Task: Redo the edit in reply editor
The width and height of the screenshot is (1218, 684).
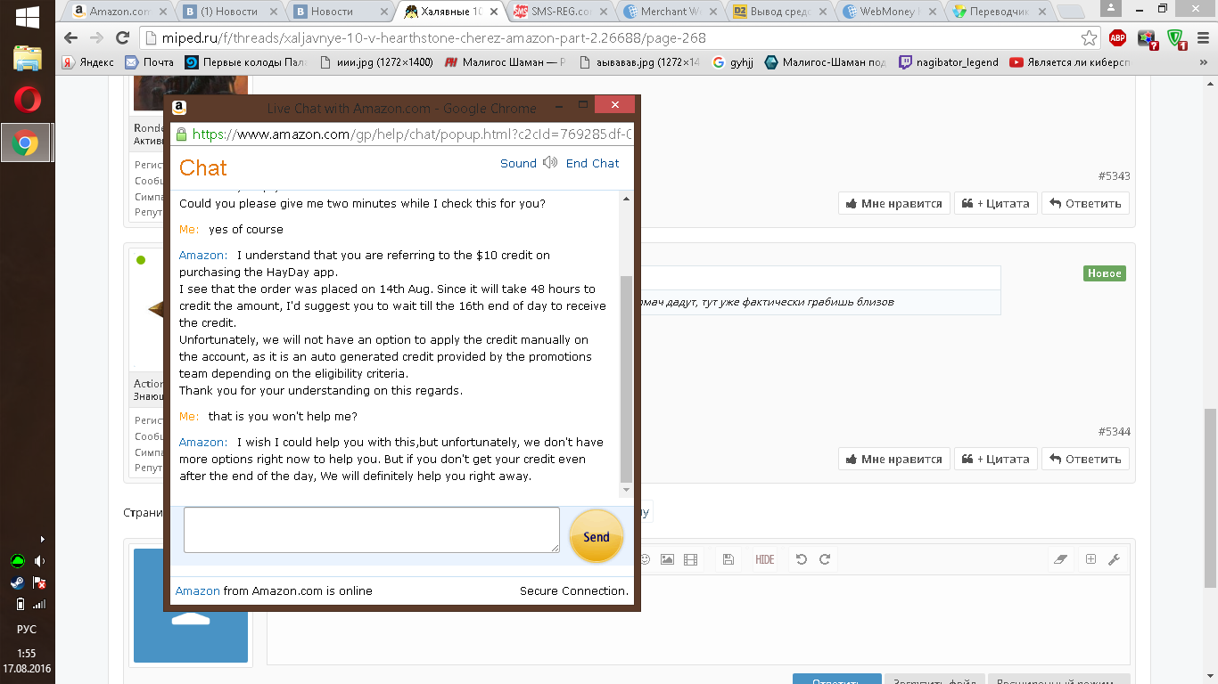Action: pos(825,559)
